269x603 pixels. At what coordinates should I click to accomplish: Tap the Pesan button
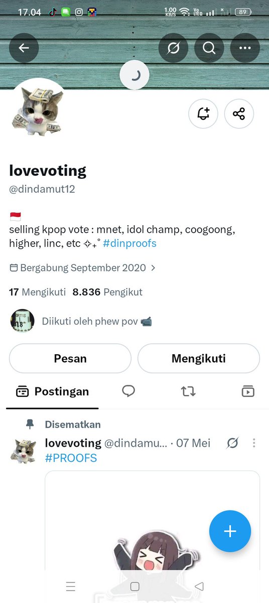(70, 358)
